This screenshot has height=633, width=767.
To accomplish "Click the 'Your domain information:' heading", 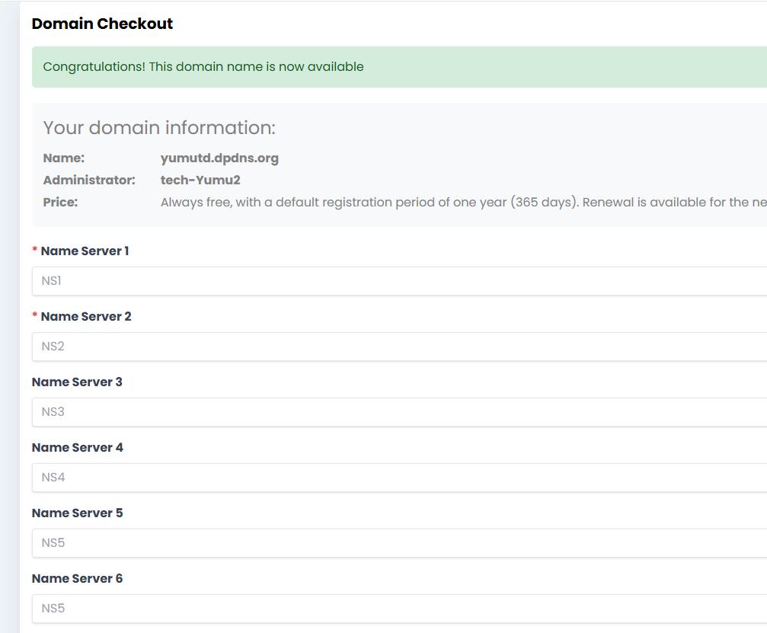I will tap(159, 128).
